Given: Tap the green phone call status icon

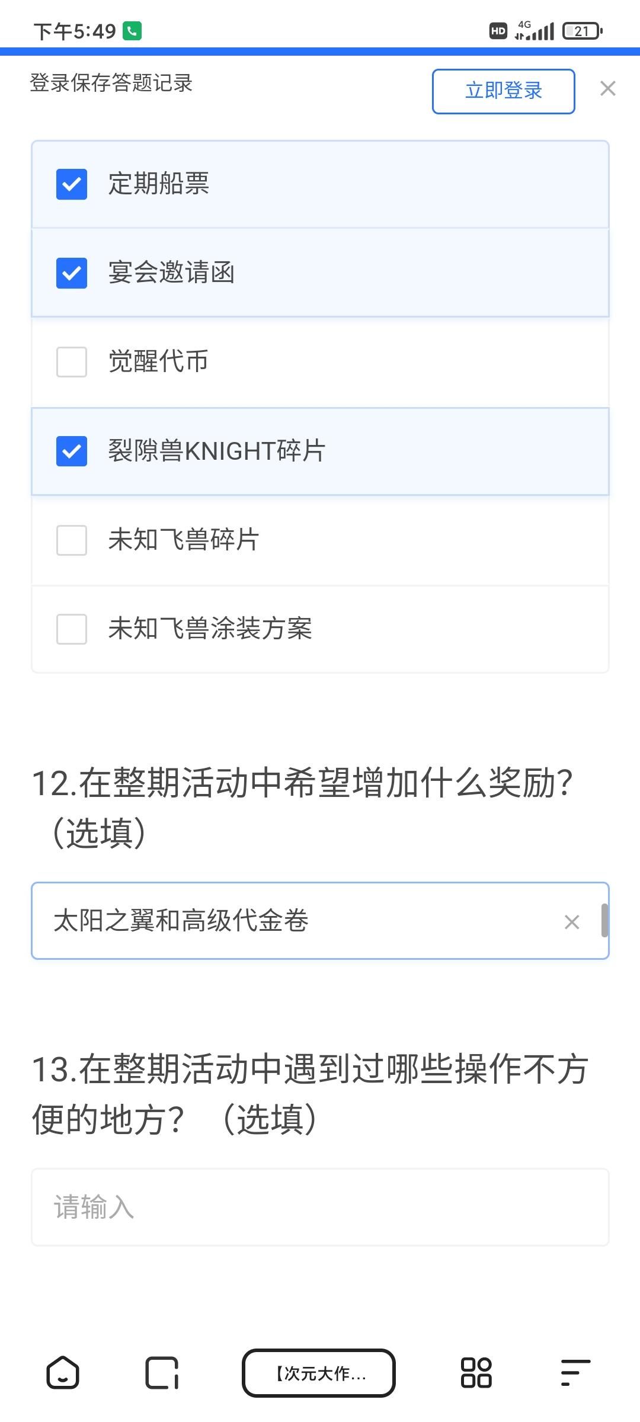Looking at the screenshot, I should point(132,31).
